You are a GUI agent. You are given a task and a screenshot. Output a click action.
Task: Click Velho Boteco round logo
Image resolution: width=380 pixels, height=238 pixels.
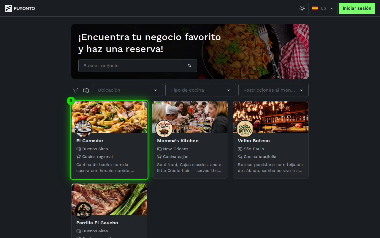tap(245, 129)
